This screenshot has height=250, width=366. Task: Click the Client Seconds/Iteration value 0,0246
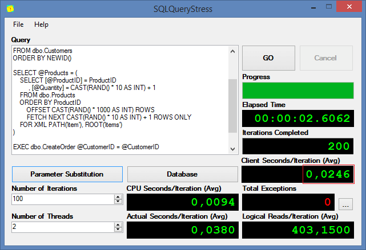click(x=328, y=174)
